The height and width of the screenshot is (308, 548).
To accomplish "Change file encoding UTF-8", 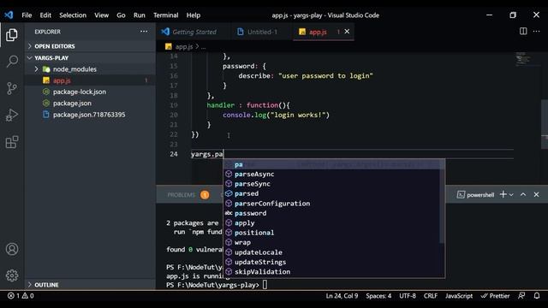I will point(408,296).
